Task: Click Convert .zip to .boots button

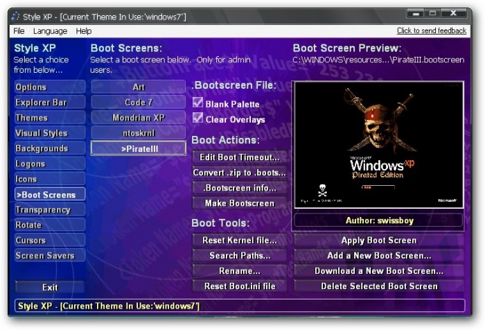Action: pos(240,173)
